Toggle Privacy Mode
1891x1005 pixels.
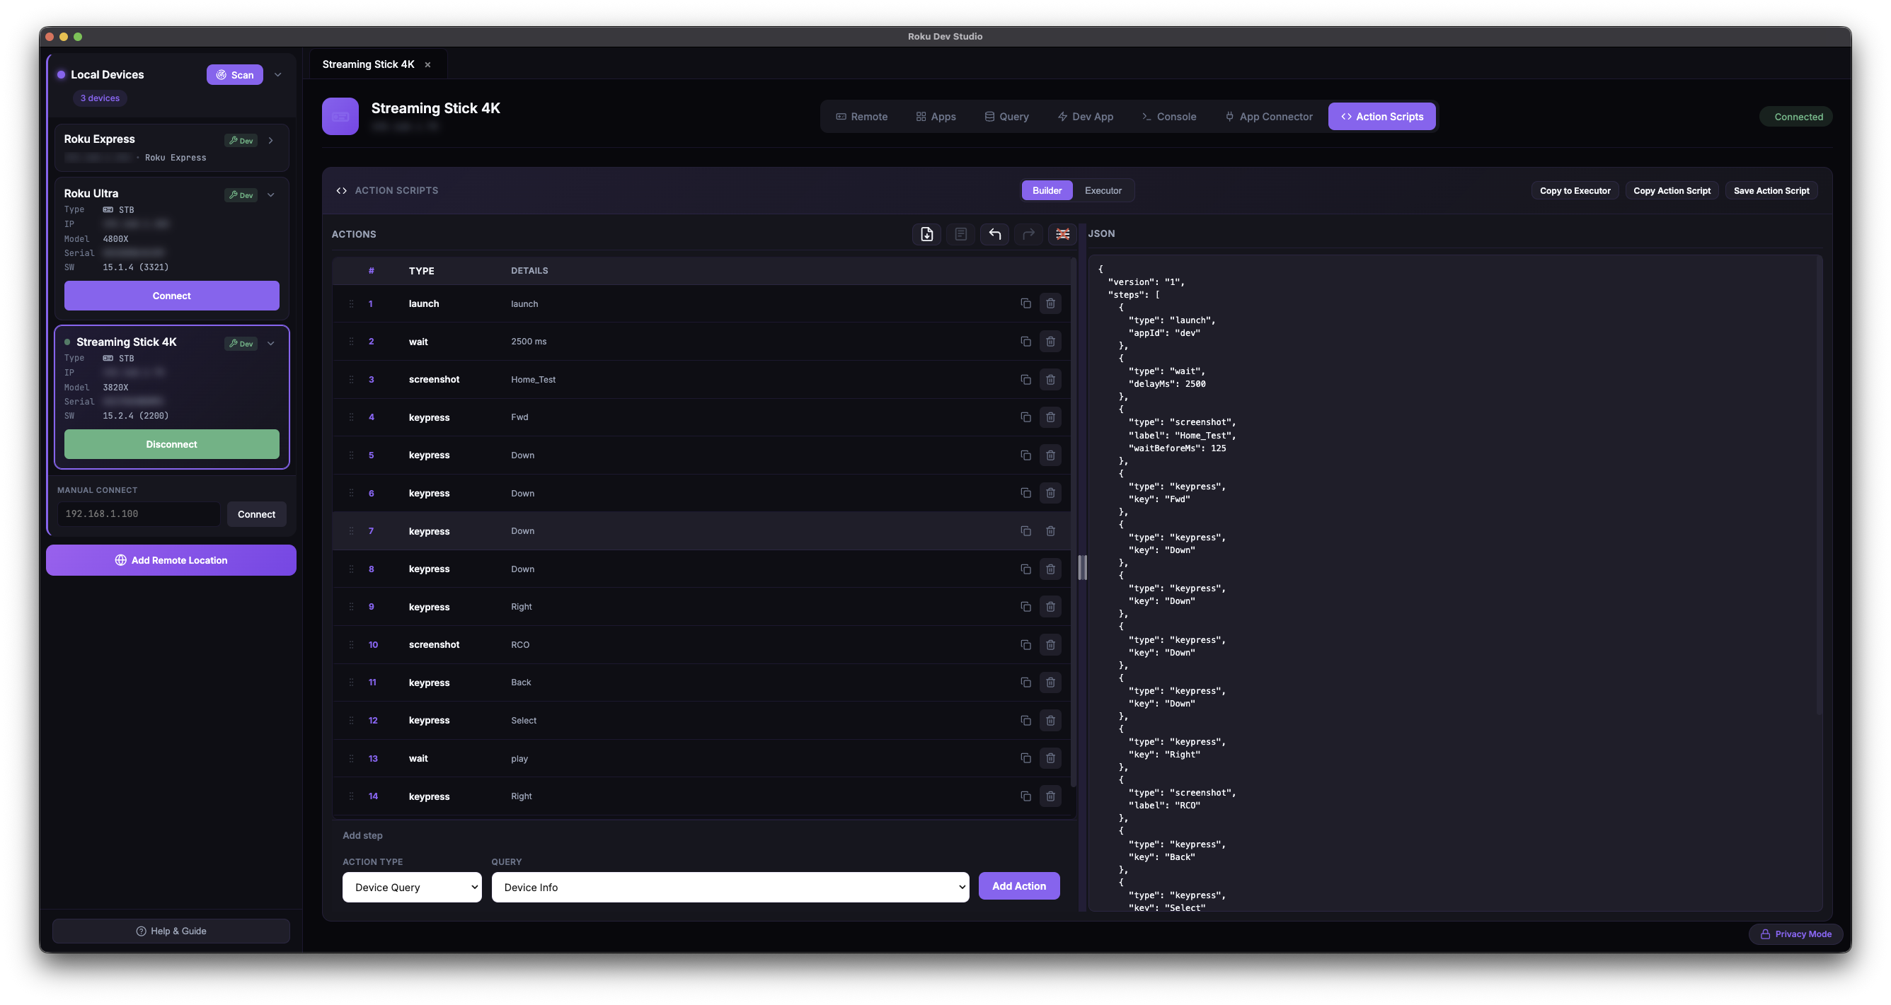point(1795,934)
